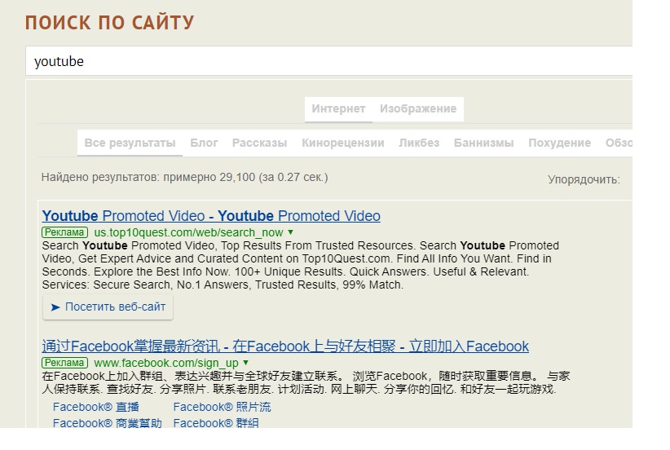Click the Посетить веб-сайт button
The image size is (670, 450).
pyautogui.click(x=108, y=307)
